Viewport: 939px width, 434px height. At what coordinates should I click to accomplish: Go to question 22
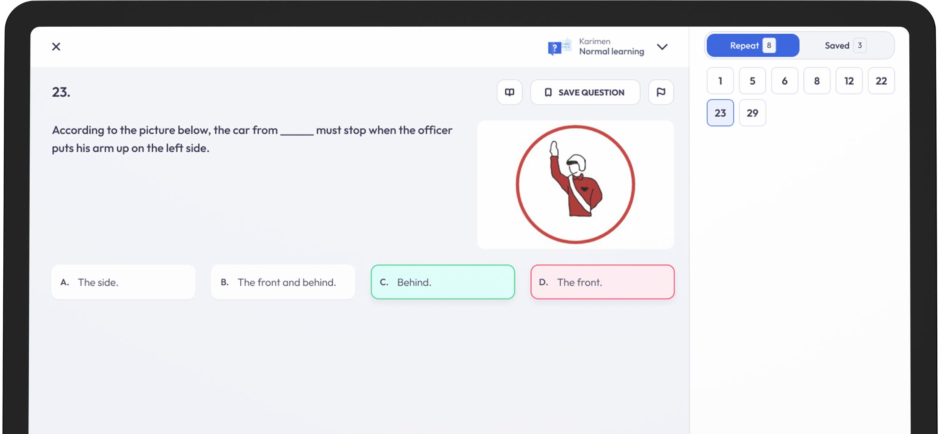881,81
